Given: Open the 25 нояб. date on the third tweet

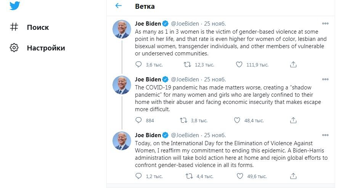Looking at the screenshot, I should pyautogui.click(x=215, y=135).
